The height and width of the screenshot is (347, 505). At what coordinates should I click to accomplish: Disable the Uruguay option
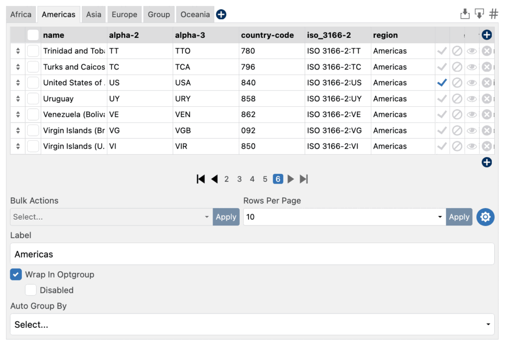point(457,98)
